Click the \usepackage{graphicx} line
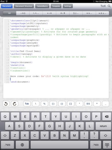Screen dimensions: 112x150 (x=25, y=40)
